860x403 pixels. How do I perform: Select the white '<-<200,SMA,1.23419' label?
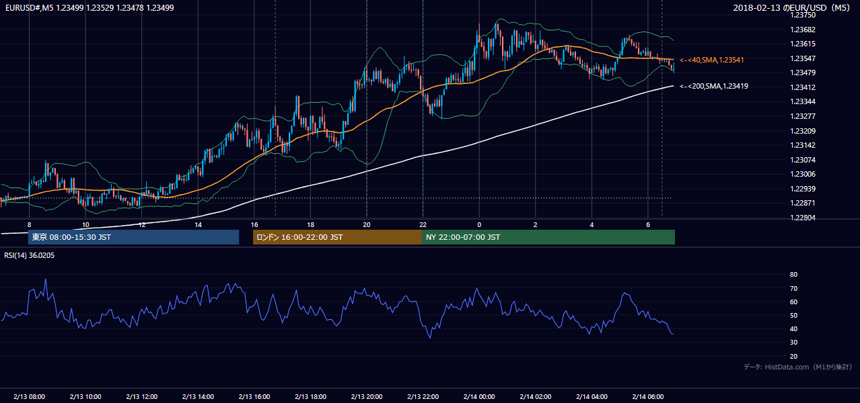(x=714, y=86)
